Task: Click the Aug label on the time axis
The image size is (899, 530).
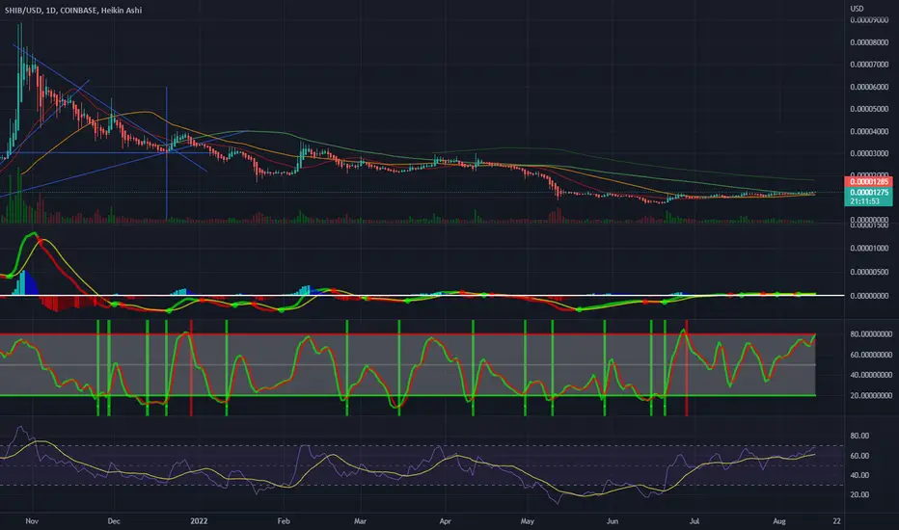Action: [778, 520]
